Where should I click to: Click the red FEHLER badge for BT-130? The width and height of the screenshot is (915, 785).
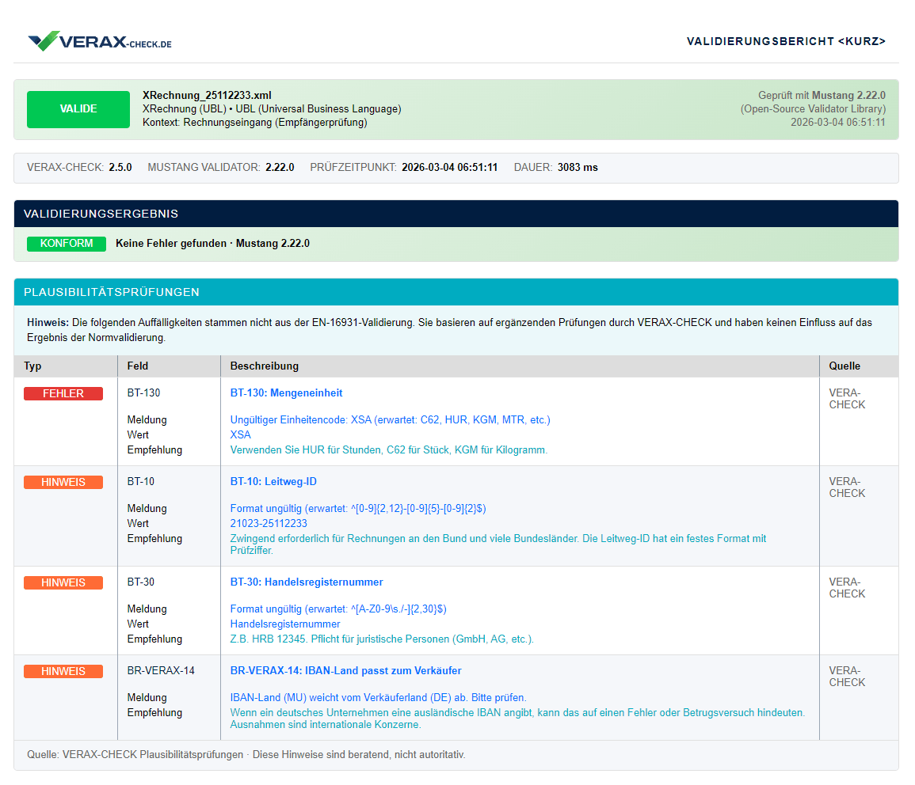pyautogui.click(x=63, y=393)
